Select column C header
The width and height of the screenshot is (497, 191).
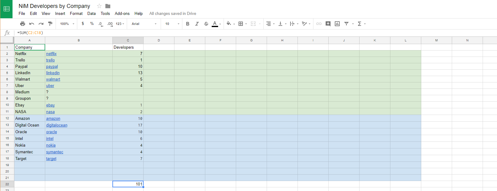coord(128,40)
